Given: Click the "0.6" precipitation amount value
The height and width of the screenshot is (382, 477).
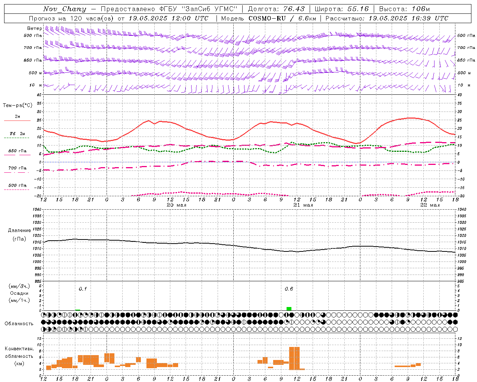Looking at the screenshot, I should coord(289,289).
